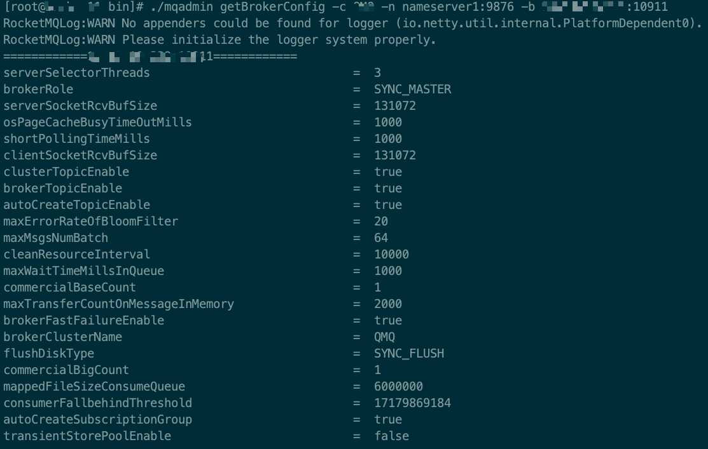Click the serverSelectorThreads property name
Viewport: 708px width, 449px height.
[x=76, y=72]
